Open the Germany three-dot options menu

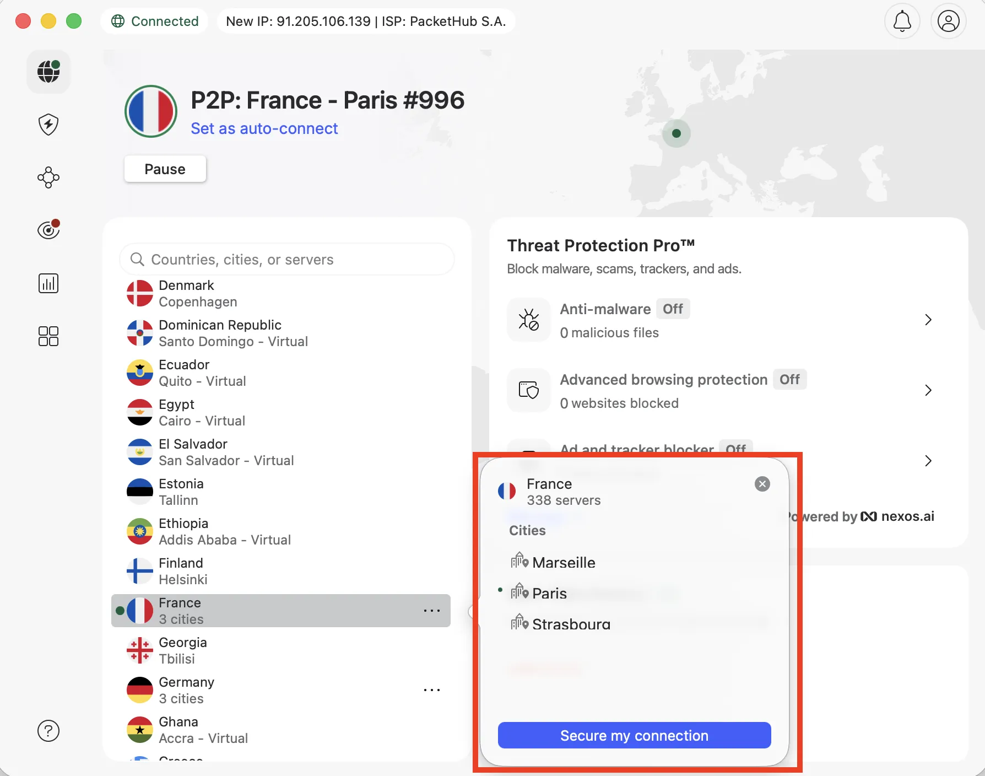point(432,690)
